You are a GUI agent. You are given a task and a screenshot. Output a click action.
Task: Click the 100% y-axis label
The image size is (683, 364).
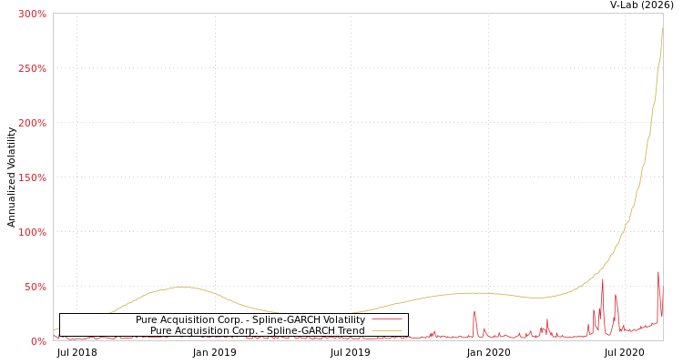[x=32, y=232]
